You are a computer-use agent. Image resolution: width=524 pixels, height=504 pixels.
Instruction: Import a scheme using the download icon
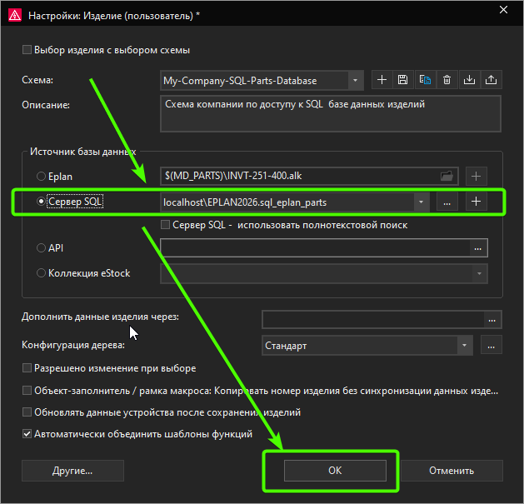click(469, 80)
